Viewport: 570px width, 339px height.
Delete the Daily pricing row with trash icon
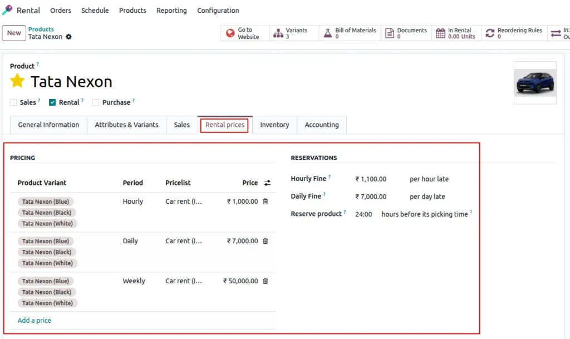pyautogui.click(x=266, y=241)
